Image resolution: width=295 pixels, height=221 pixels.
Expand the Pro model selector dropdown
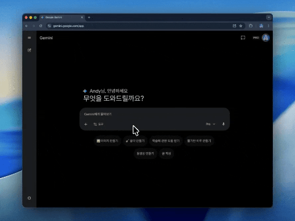coord(210,124)
